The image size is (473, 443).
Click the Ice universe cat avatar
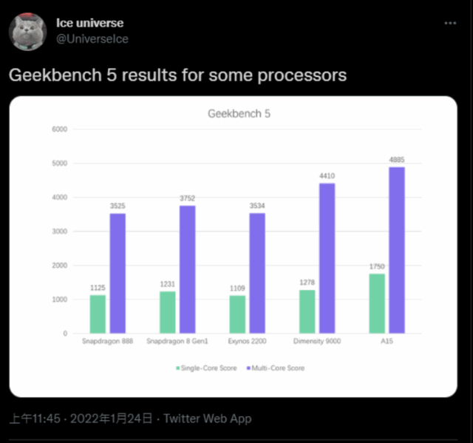click(x=27, y=31)
